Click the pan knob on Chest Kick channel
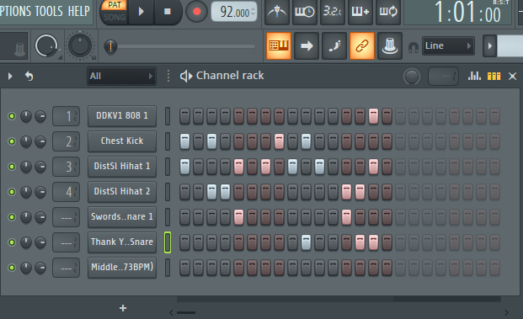523x319 pixels. [x=26, y=141]
